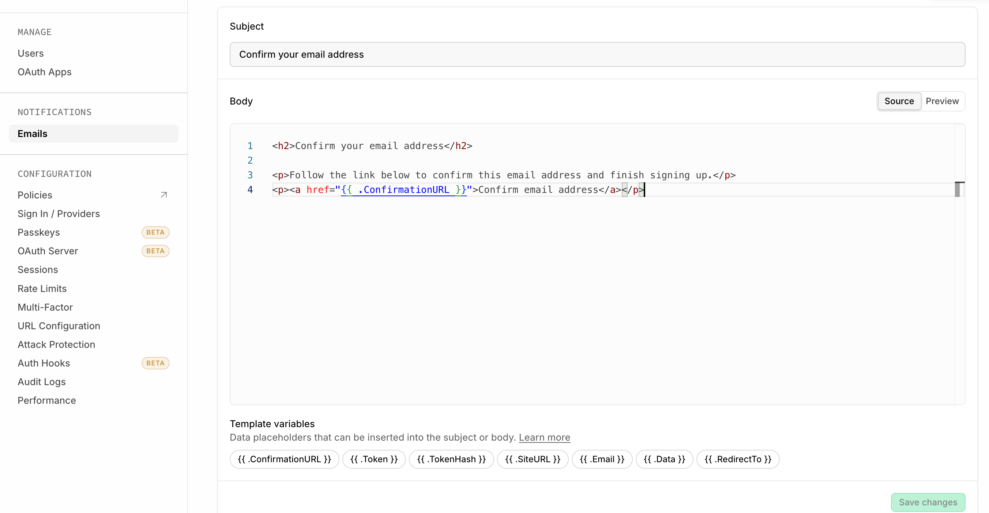Go to Sign In / Providers
This screenshot has width=989, height=513.
tap(59, 213)
